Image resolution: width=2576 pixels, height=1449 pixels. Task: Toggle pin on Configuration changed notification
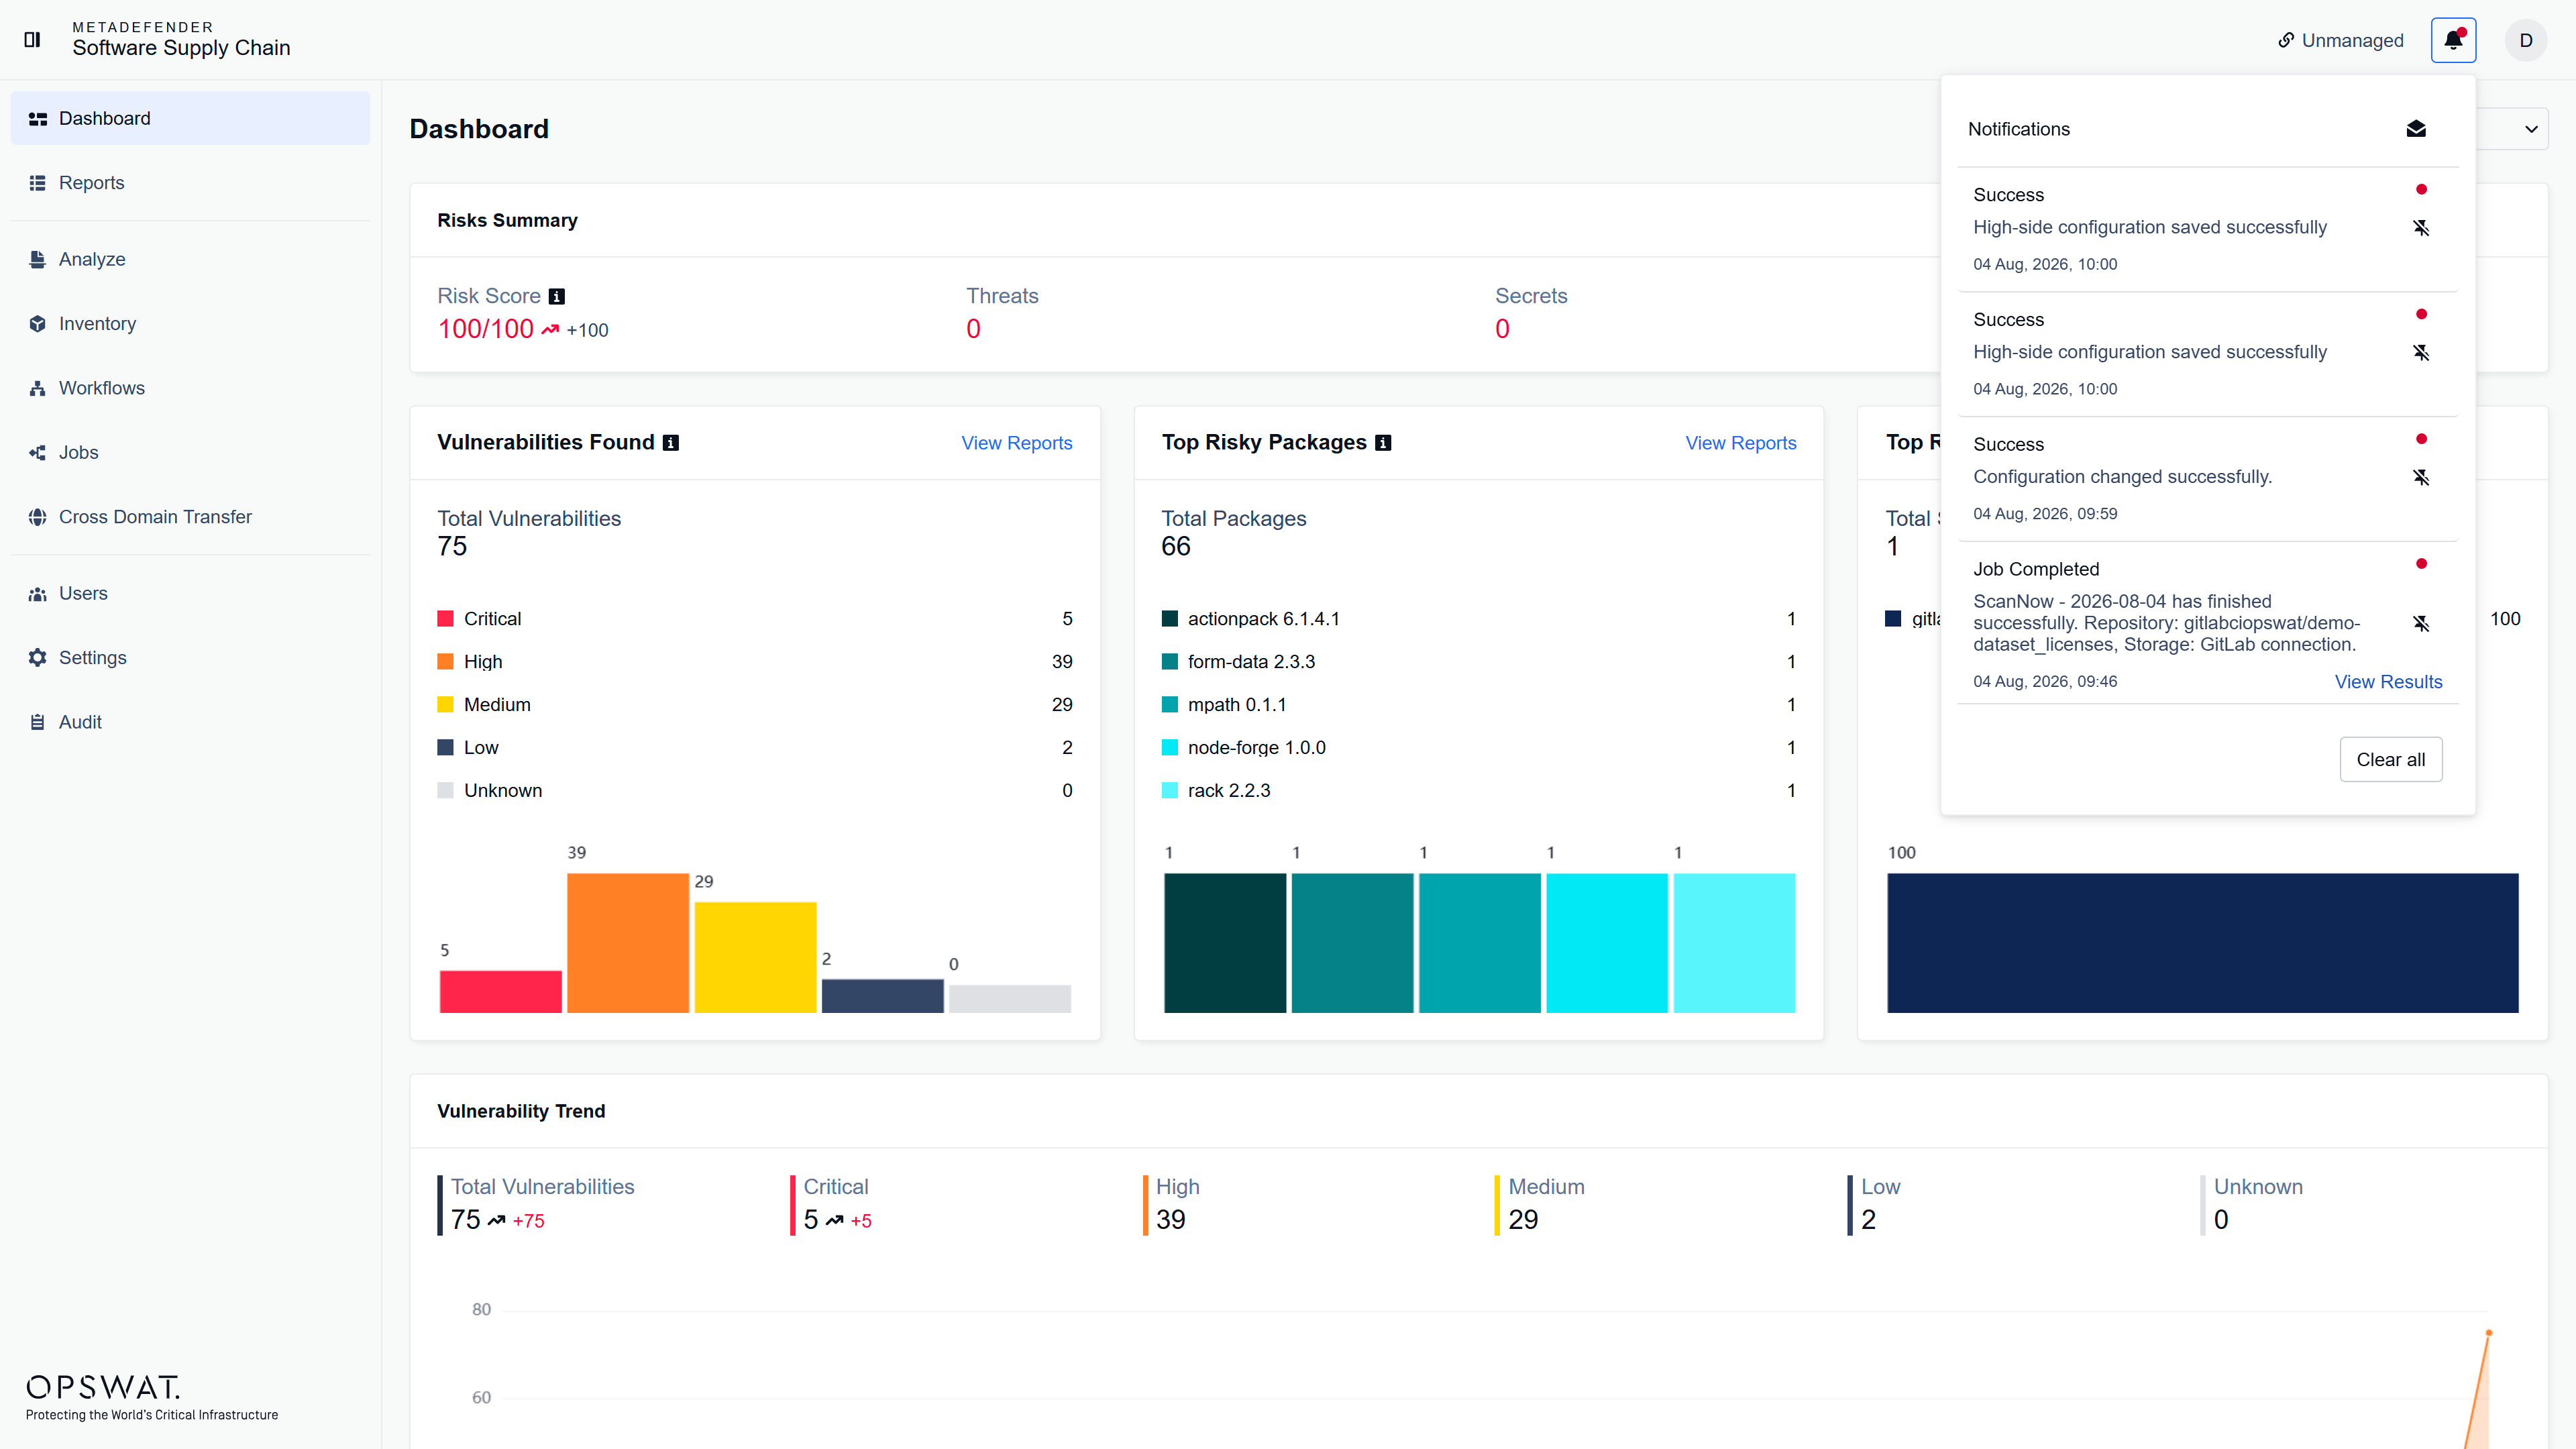click(2421, 477)
